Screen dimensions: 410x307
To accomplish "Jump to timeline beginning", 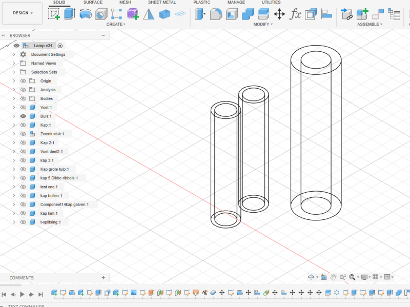I will 4,295.
